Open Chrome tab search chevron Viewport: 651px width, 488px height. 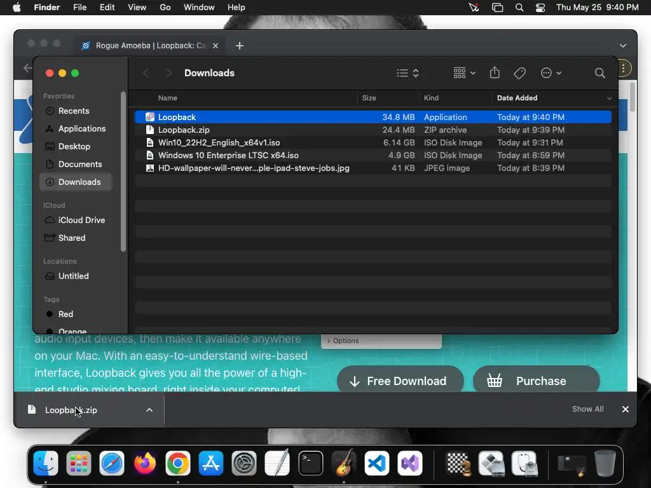[623, 46]
